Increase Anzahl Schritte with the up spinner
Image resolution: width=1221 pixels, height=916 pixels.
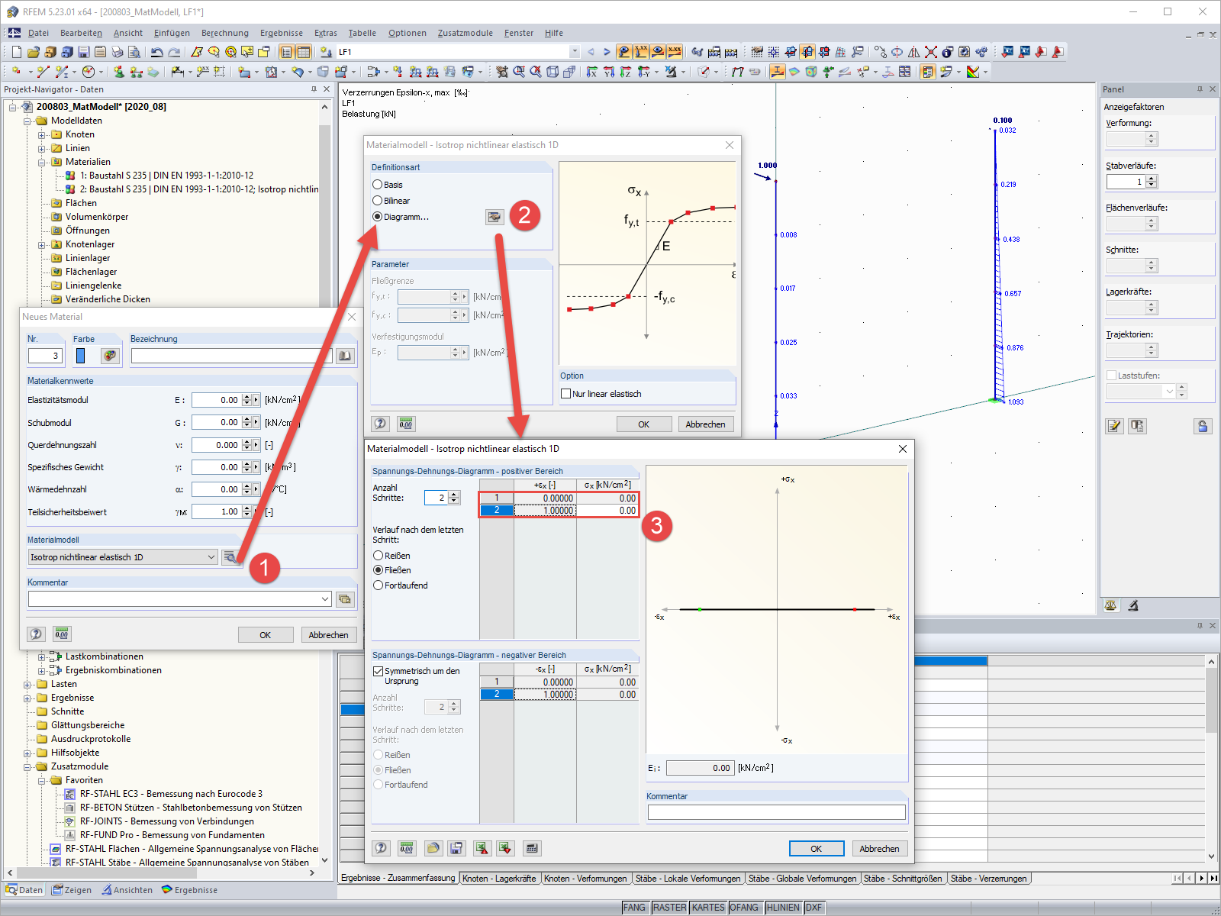tap(454, 495)
